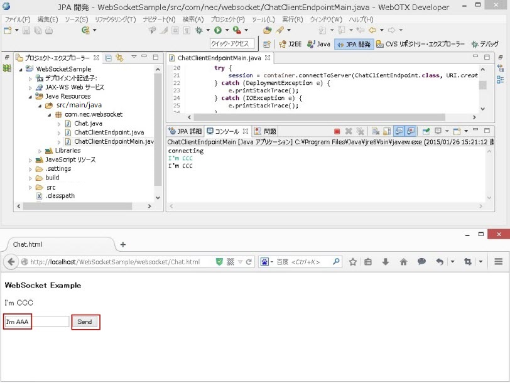Screen dimensions: 510x383
Task: Expand the build folder
Action: coord(30,178)
